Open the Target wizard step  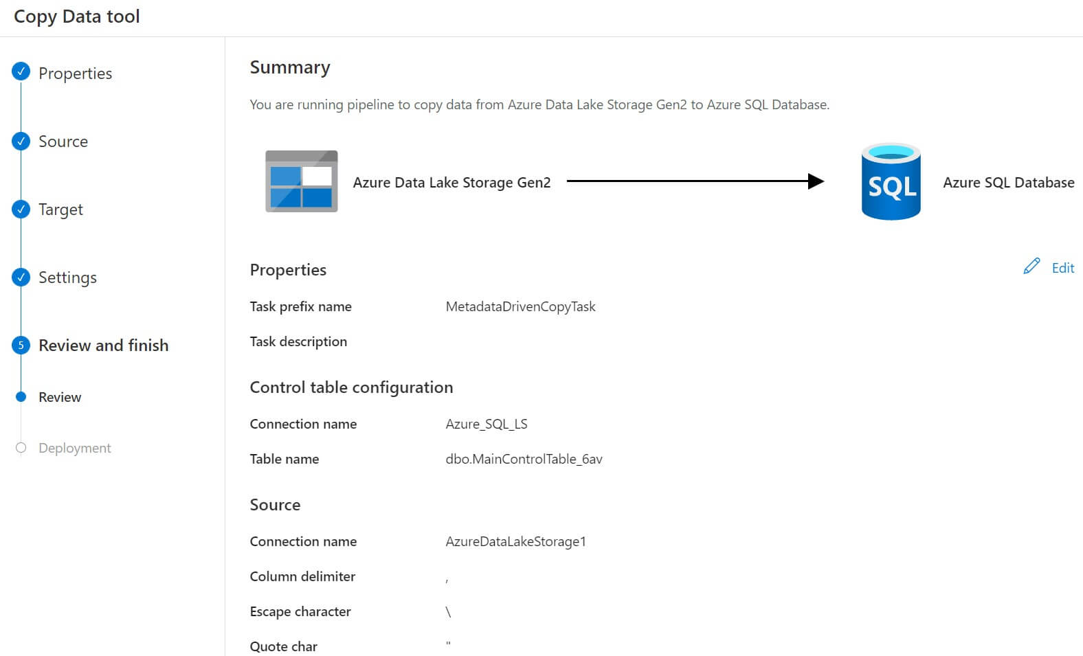(x=60, y=210)
